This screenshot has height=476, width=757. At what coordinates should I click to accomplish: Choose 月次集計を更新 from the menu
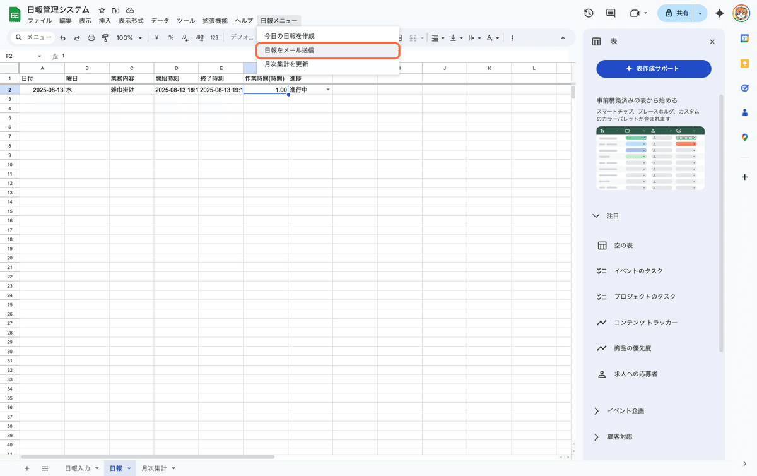[x=328, y=64]
